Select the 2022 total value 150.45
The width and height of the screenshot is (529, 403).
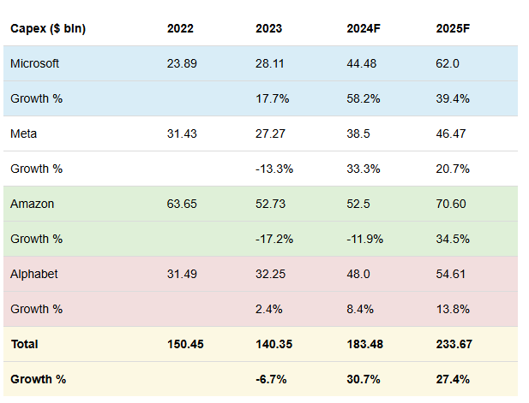click(x=186, y=344)
